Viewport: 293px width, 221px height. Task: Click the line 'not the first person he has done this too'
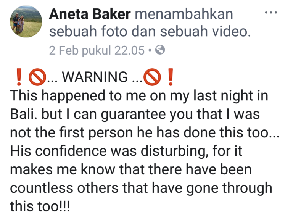click(x=145, y=133)
